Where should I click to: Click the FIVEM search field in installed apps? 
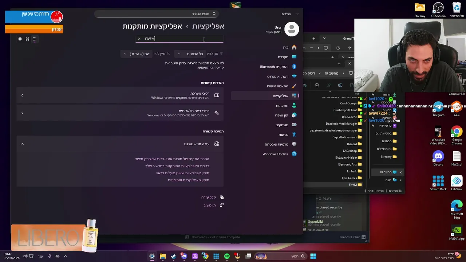click(179, 39)
